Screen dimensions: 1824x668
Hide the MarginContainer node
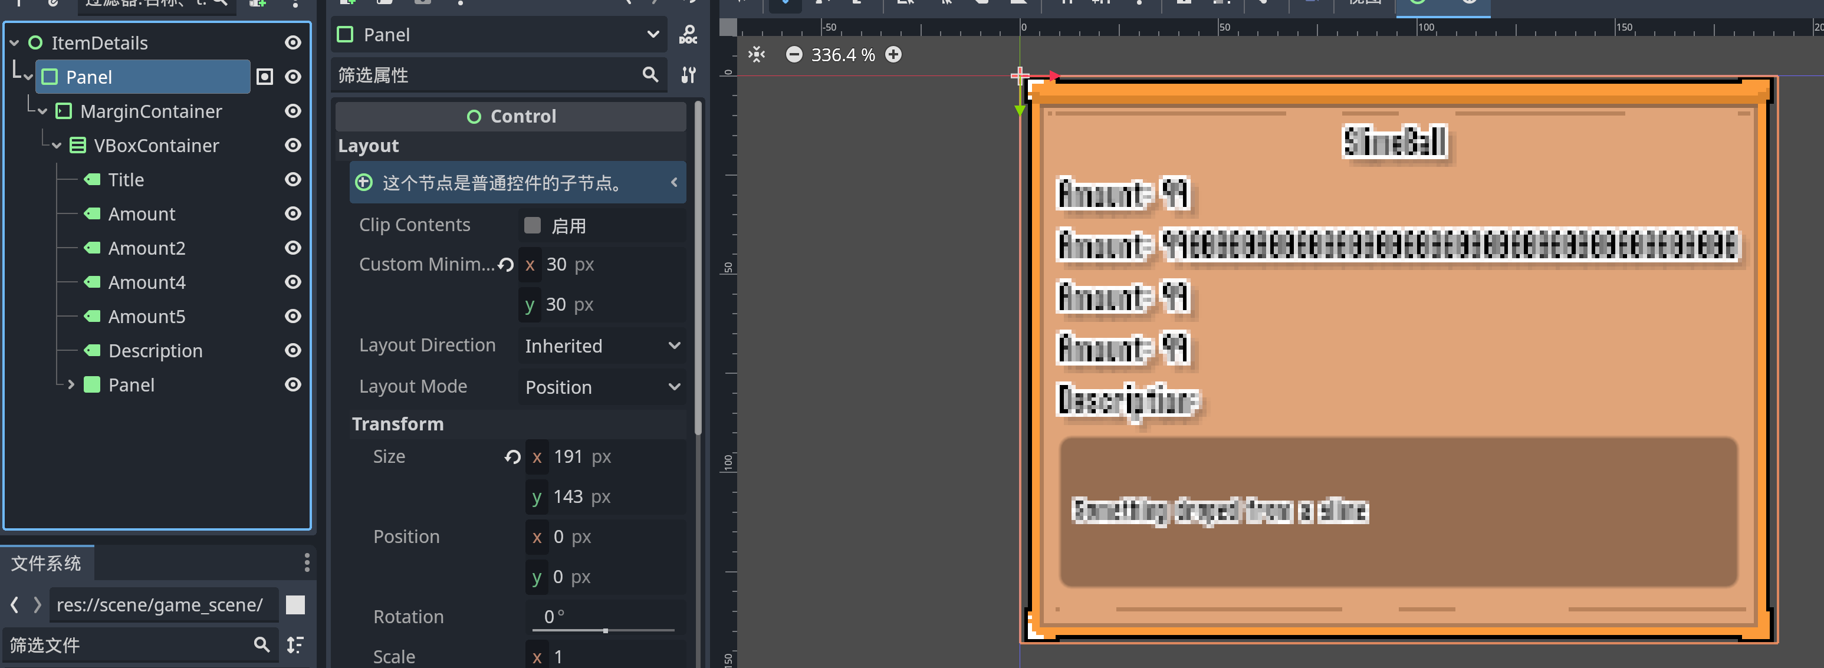[x=293, y=111]
